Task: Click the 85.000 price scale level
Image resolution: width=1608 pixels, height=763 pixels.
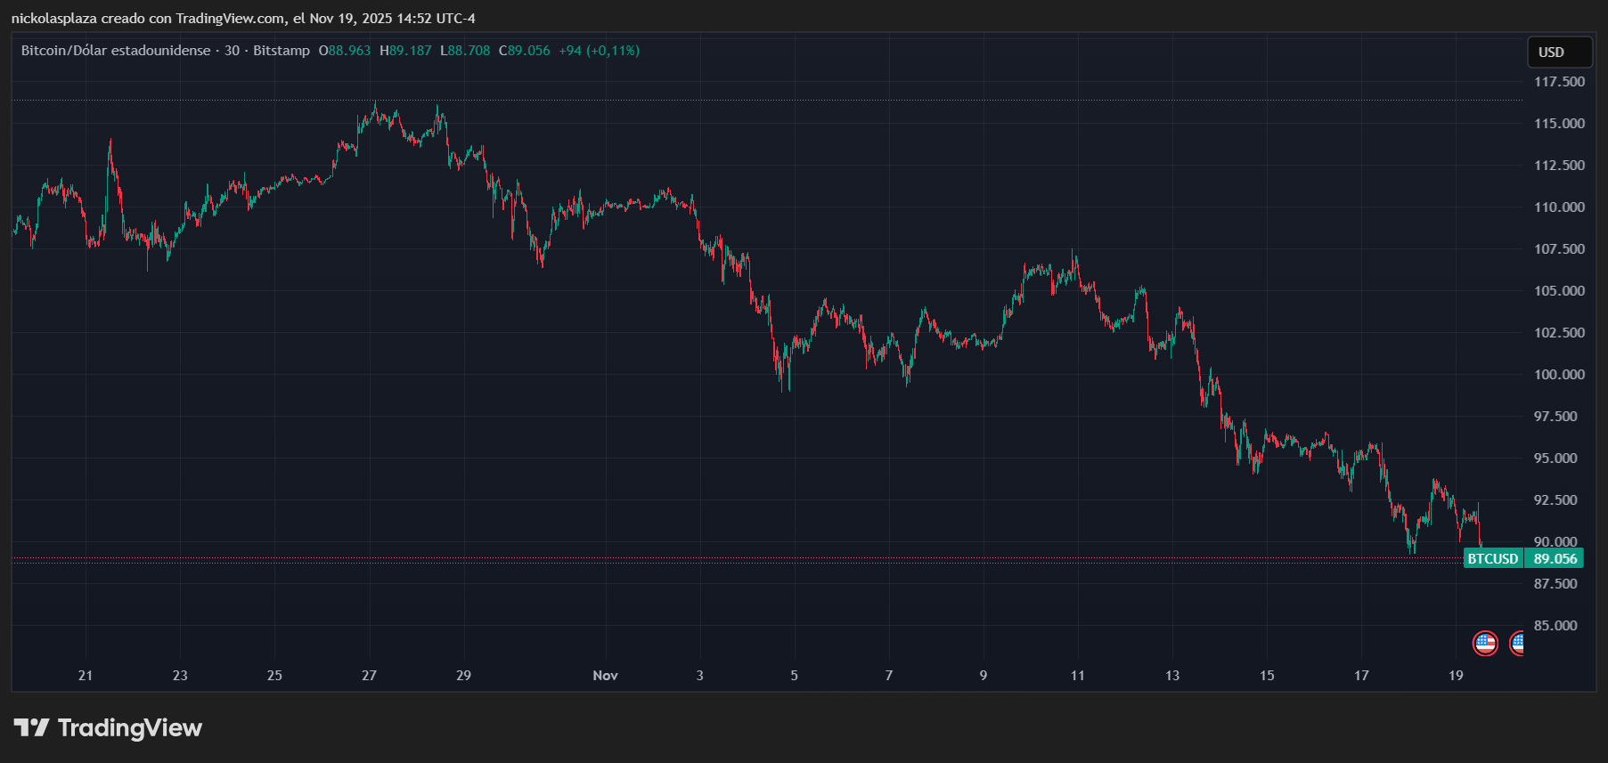Action: [x=1559, y=626]
